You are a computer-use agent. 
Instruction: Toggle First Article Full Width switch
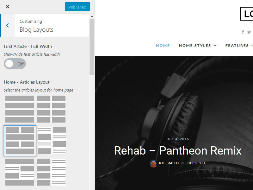point(15,64)
